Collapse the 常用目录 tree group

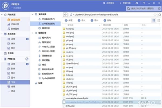(x=32, y=33)
